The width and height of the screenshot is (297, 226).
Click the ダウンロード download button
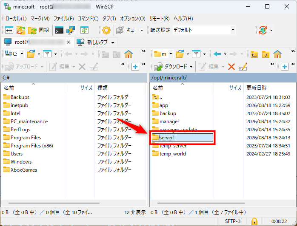coord(171,67)
